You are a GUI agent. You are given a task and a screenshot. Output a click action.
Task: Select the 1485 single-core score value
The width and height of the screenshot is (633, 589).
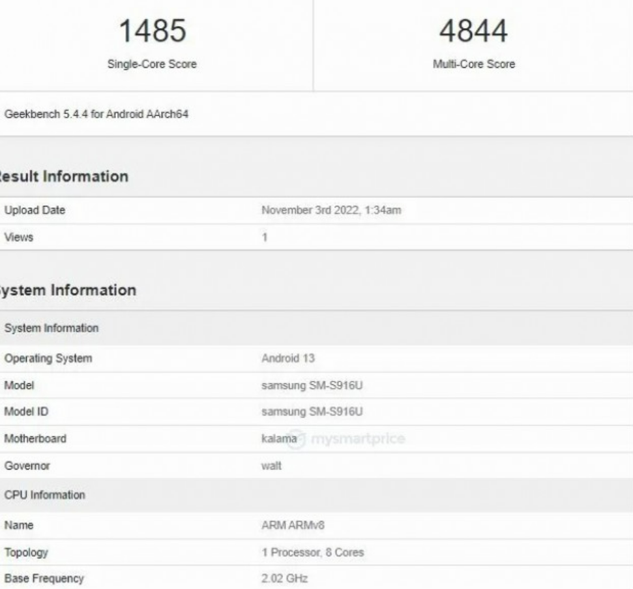coord(152,31)
